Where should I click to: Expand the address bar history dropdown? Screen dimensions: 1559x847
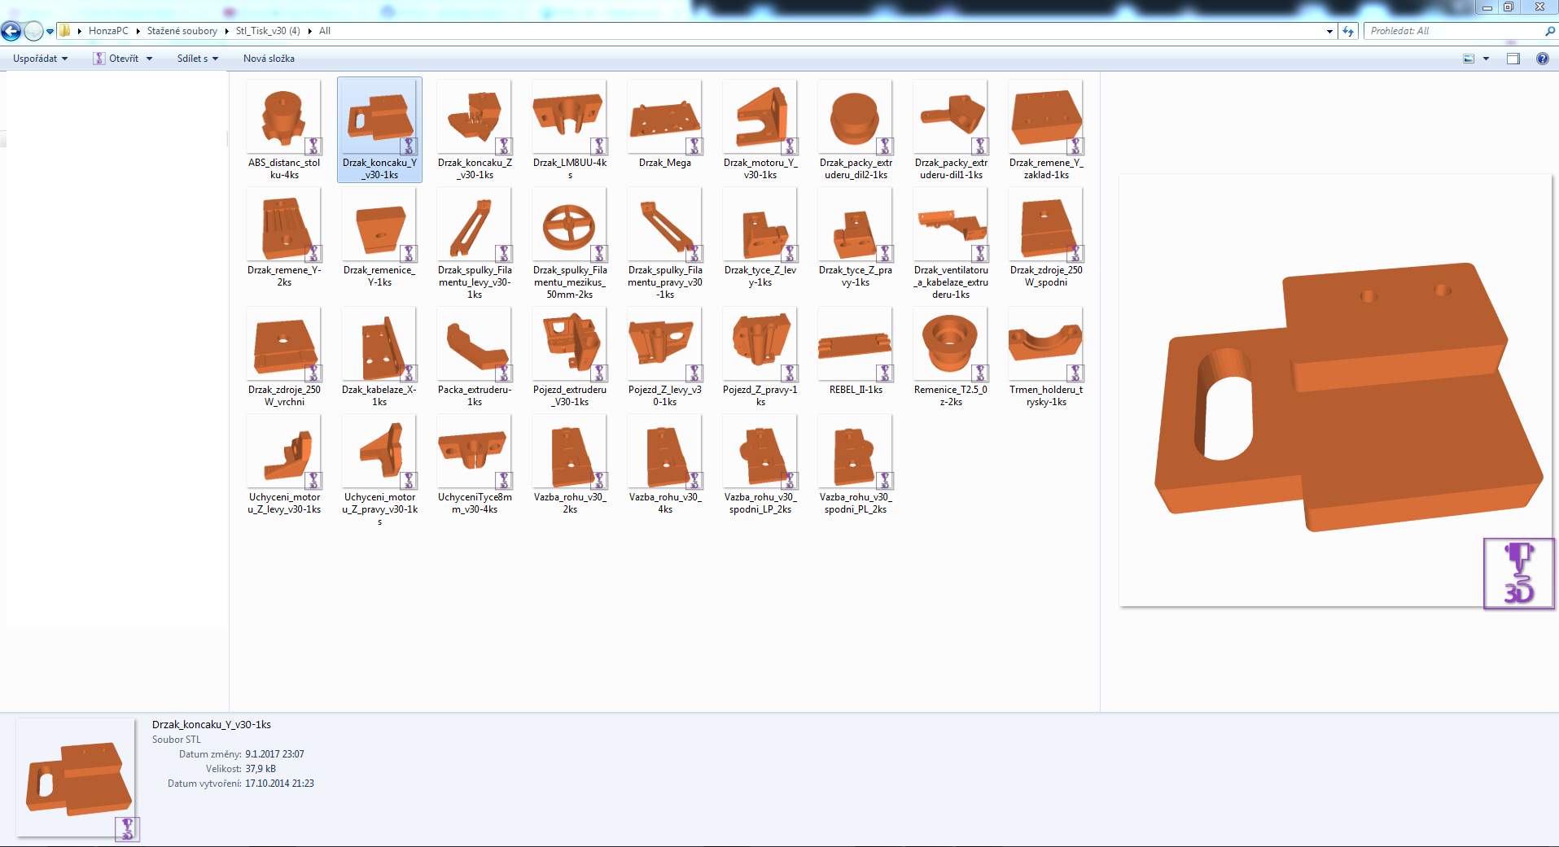(1329, 31)
